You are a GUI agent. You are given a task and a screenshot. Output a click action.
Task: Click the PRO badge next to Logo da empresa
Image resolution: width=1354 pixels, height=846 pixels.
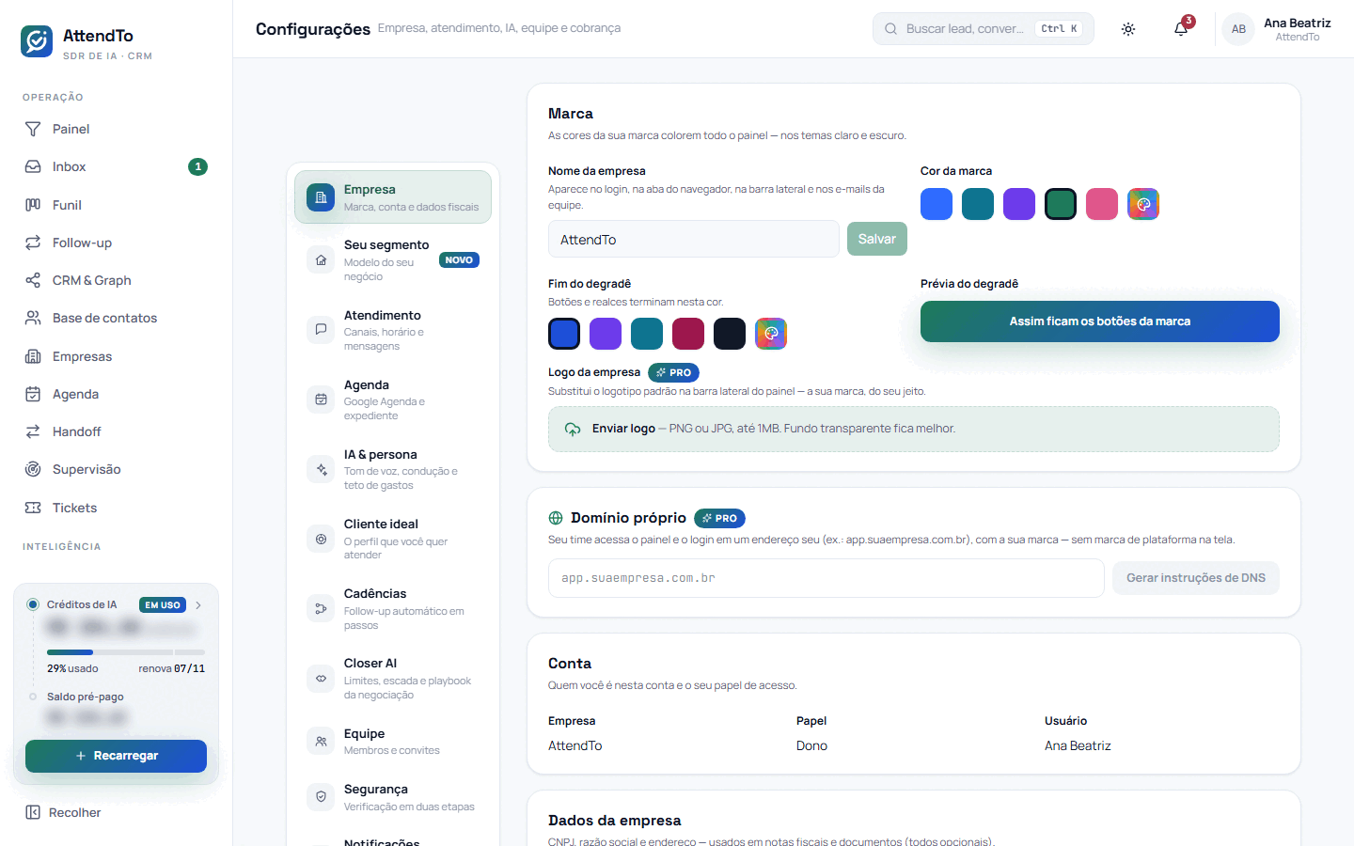(674, 372)
